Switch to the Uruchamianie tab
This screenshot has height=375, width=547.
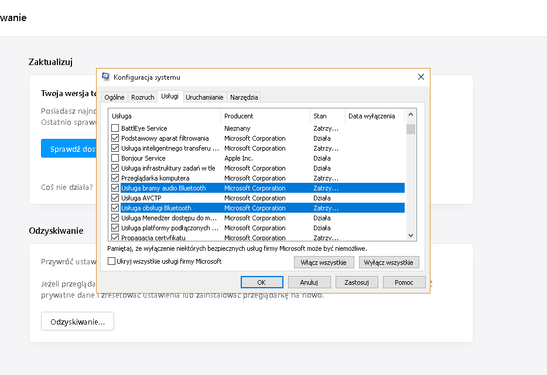[x=204, y=97]
